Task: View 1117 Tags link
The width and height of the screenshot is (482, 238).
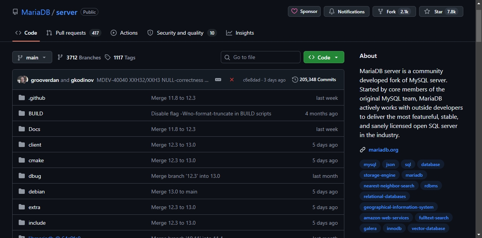Action: [120, 58]
